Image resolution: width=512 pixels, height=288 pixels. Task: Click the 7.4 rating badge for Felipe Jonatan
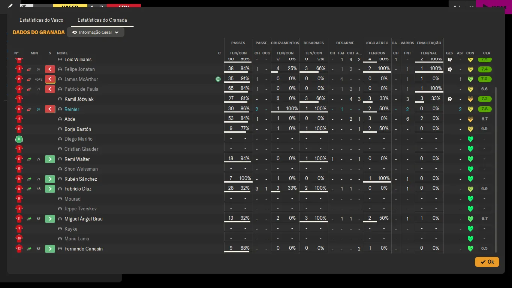[485, 69]
